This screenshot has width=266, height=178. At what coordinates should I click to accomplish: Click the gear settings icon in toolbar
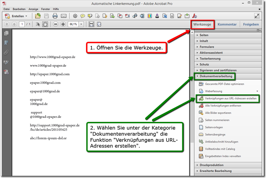[75, 16]
